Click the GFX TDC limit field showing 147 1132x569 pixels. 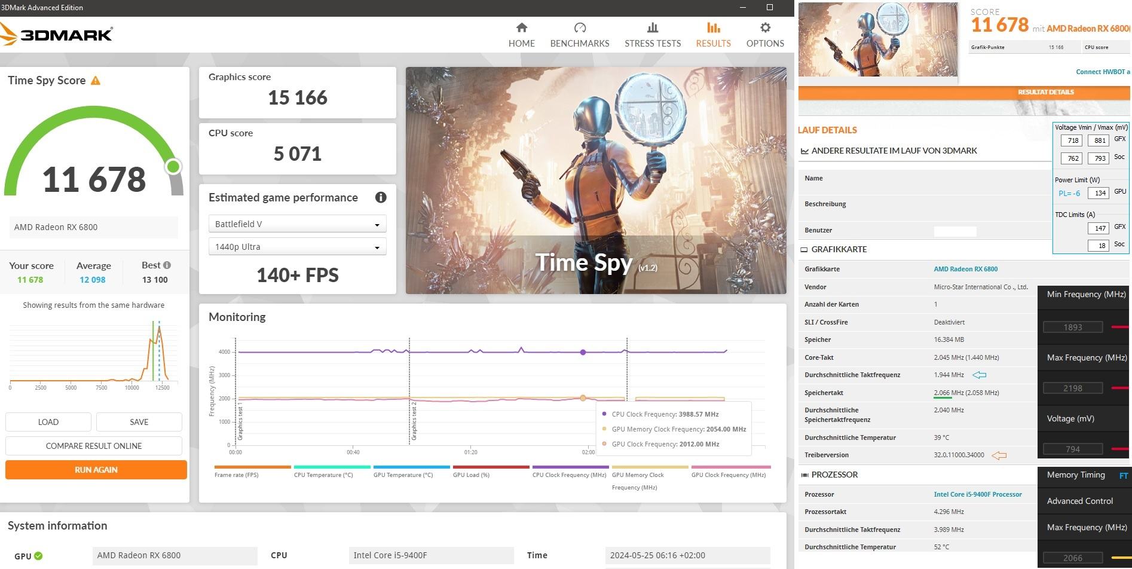pos(1099,228)
